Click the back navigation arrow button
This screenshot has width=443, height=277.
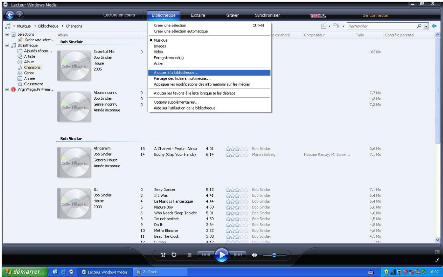pyautogui.click(x=10, y=15)
